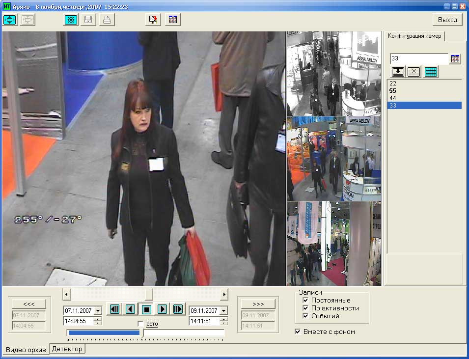Image resolution: width=469 pixels, height=359 pixels.
Task: Click the add-to-list down-arrow icon
Action: tap(398, 72)
